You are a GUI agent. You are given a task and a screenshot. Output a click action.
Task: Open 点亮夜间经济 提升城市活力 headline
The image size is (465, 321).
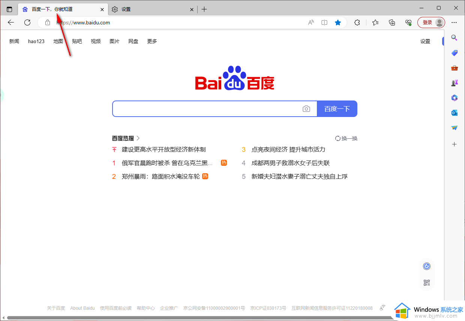pyautogui.click(x=288, y=149)
